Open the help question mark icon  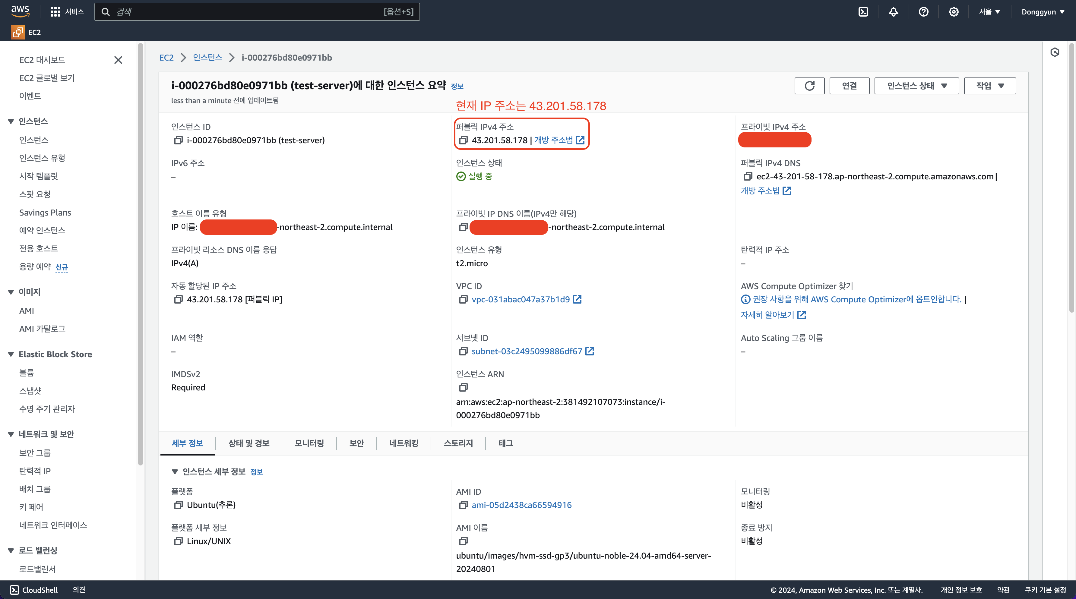coord(923,12)
